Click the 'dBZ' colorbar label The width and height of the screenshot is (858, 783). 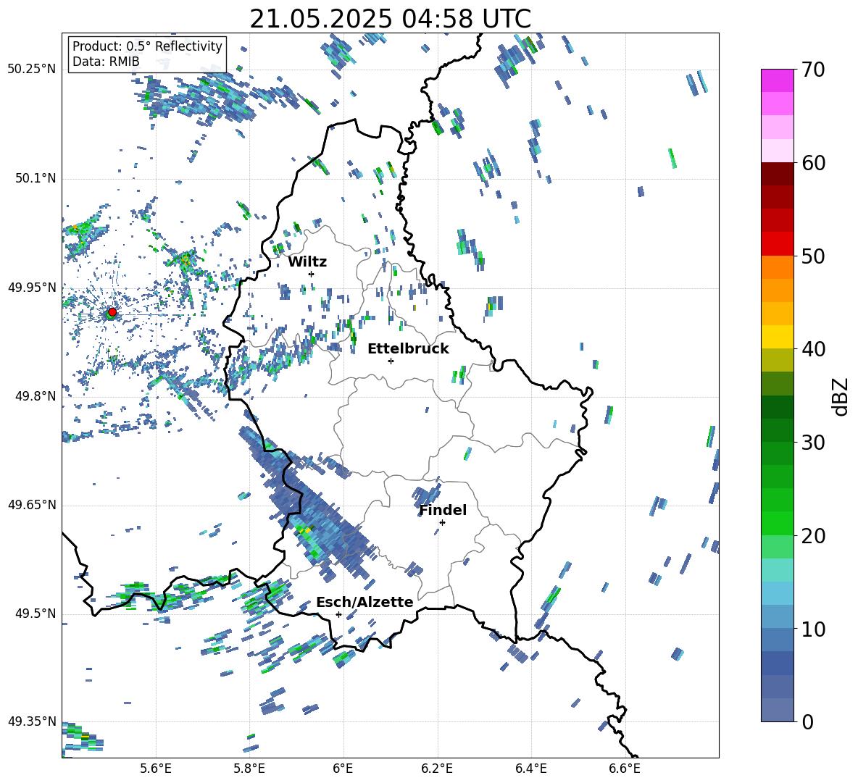[841, 396]
